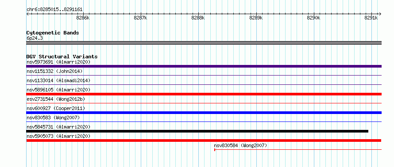Click the right arrowhead of the ruler

coord(380,14)
